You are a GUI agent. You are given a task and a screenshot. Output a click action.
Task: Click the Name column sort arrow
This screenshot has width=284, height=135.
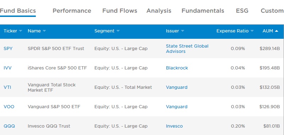coord(44,31)
